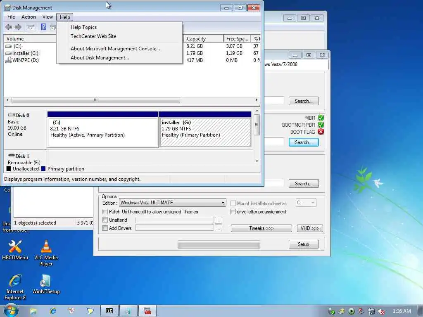Select About Microsoft Management Console...
The width and height of the screenshot is (423, 317).
point(119,49)
